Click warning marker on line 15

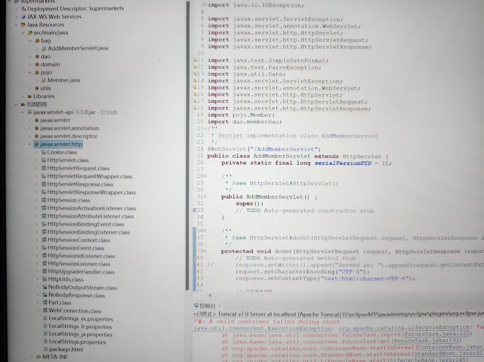point(195,88)
